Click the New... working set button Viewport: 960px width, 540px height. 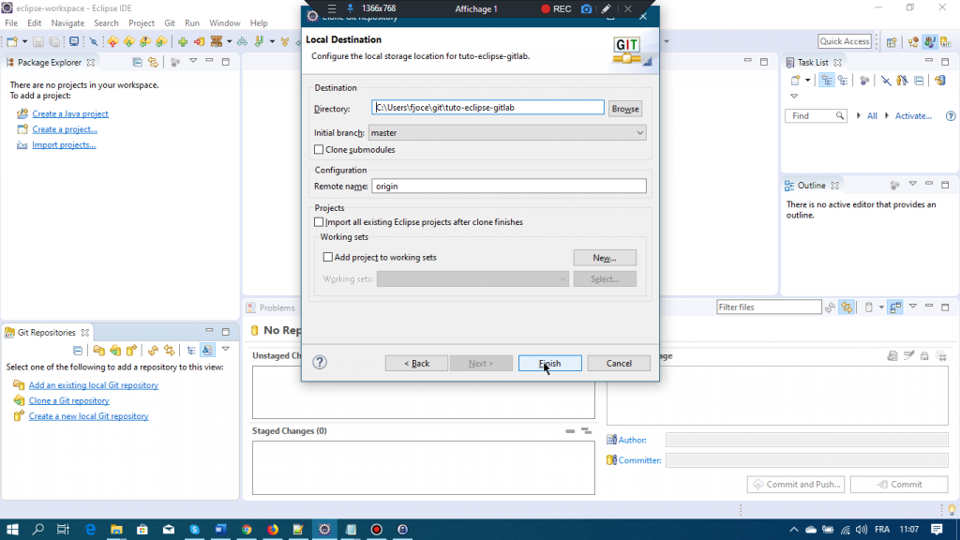point(605,258)
